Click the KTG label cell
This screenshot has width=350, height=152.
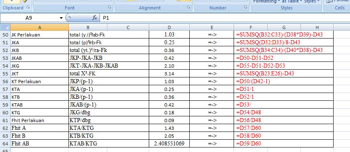click(39, 113)
